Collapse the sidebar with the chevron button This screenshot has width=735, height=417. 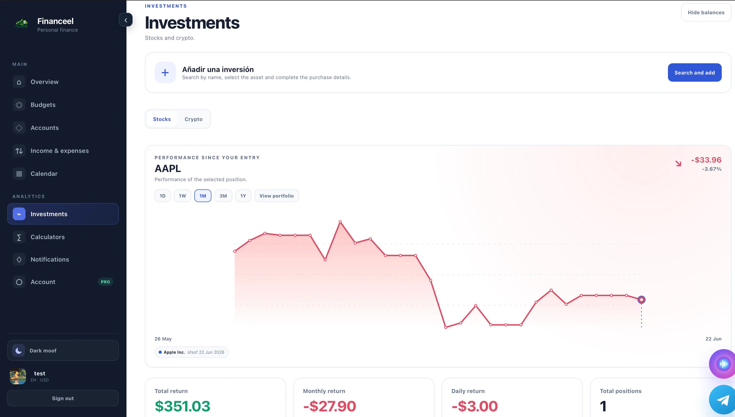coord(126,20)
